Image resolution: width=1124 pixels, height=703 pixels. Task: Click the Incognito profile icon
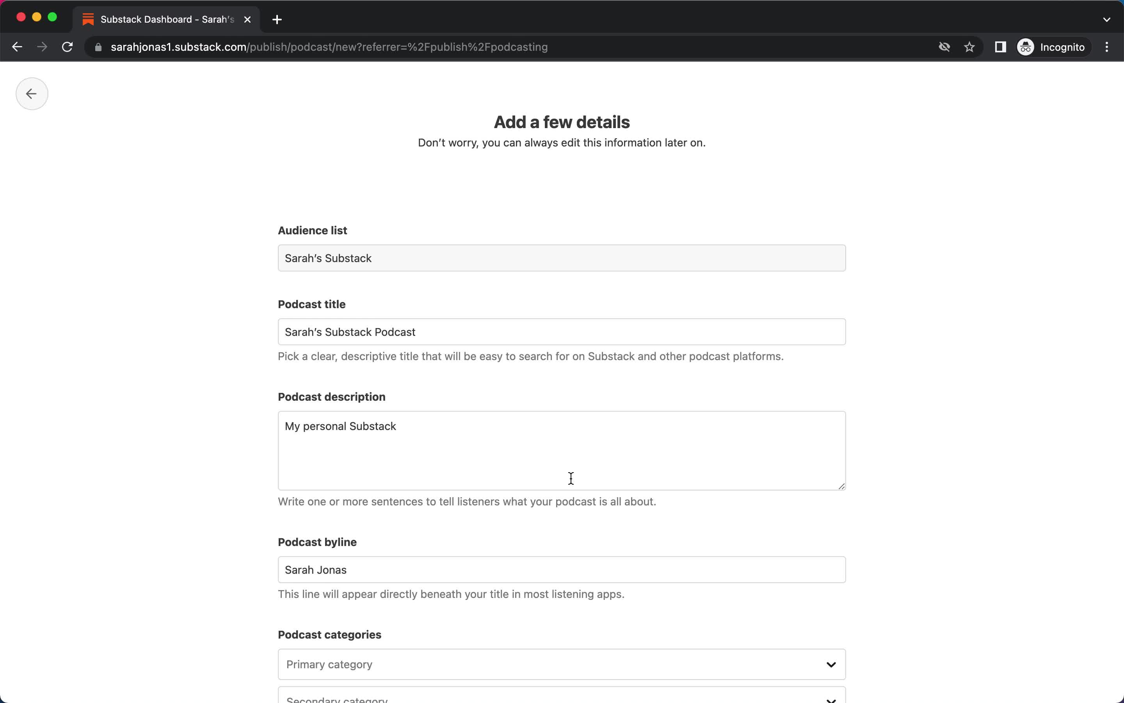1026,46
